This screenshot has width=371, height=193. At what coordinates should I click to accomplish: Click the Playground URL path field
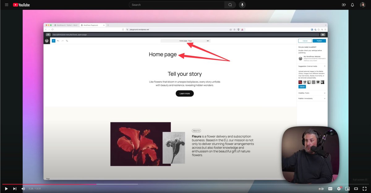tap(185, 35)
